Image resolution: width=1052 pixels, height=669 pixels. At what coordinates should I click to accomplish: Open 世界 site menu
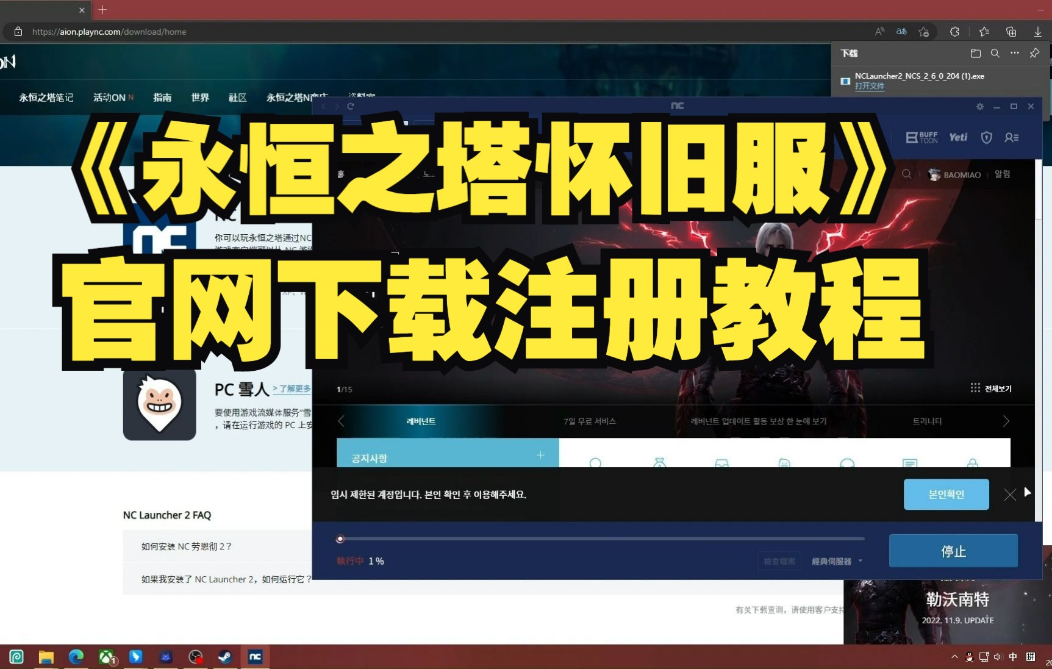point(200,98)
